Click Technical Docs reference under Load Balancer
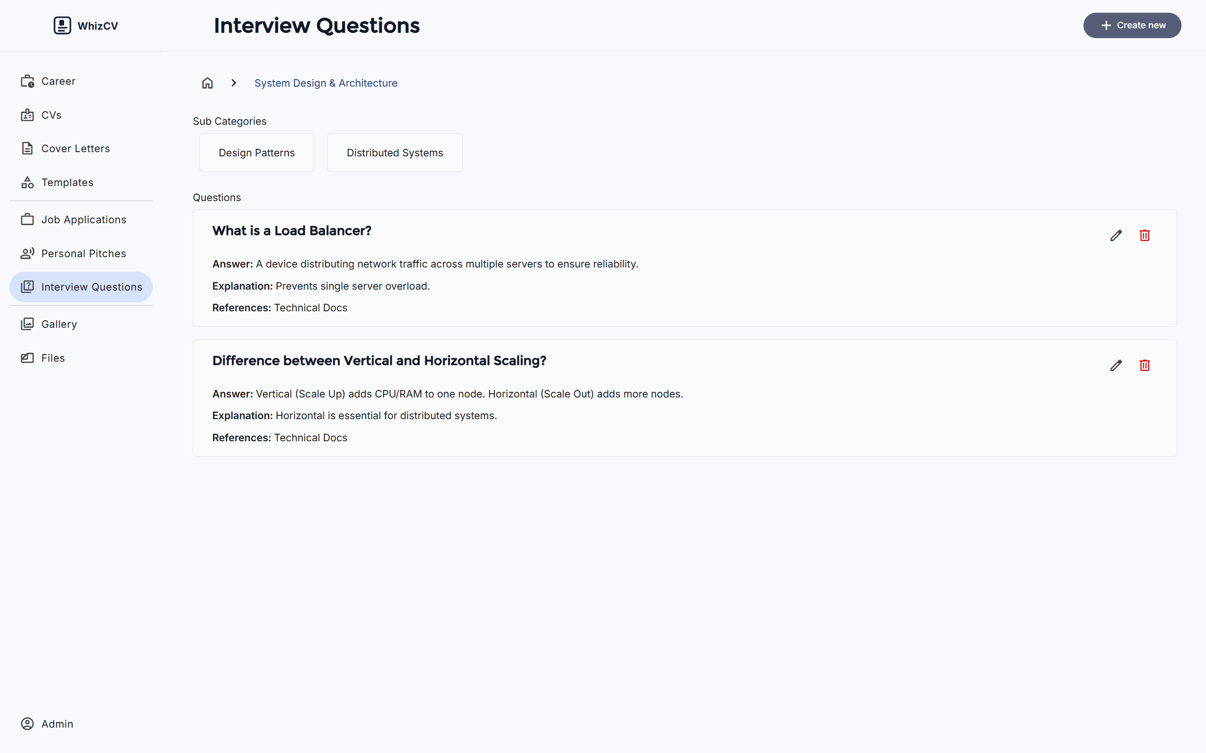Image resolution: width=1206 pixels, height=753 pixels. pyautogui.click(x=311, y=308)
